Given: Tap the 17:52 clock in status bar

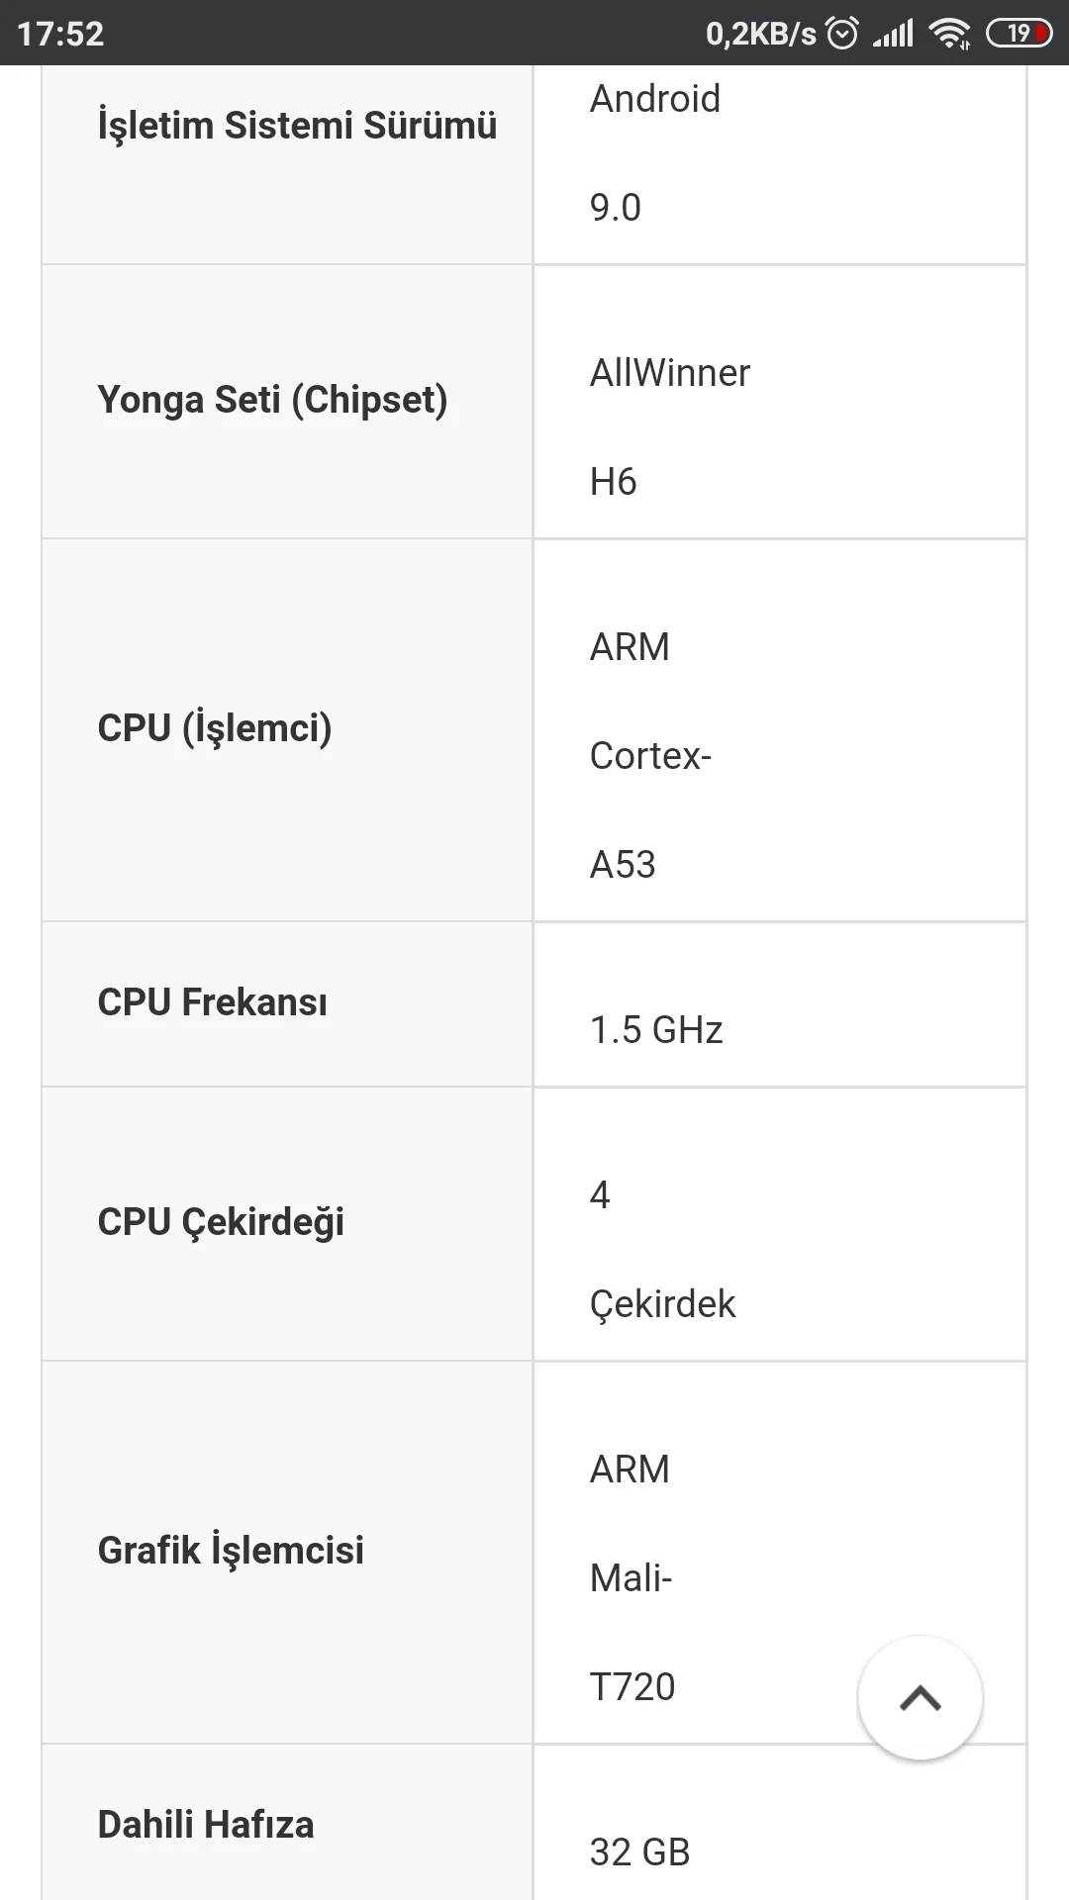Looking at the screenshot, I should coord(60,34).
